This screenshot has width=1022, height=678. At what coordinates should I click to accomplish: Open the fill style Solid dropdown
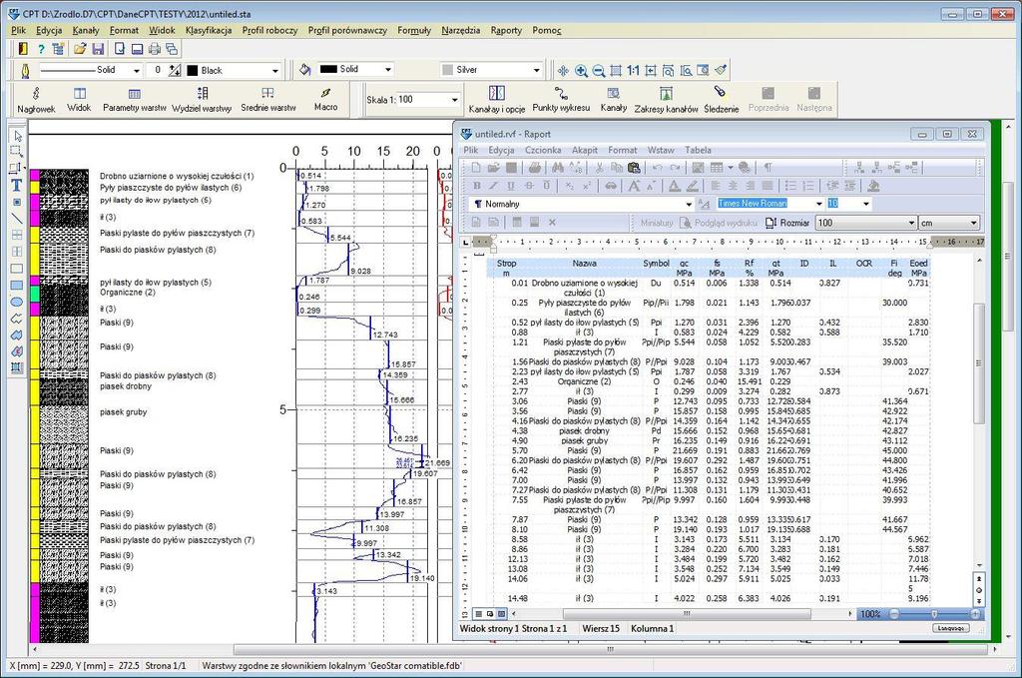(x=388, y=69)
